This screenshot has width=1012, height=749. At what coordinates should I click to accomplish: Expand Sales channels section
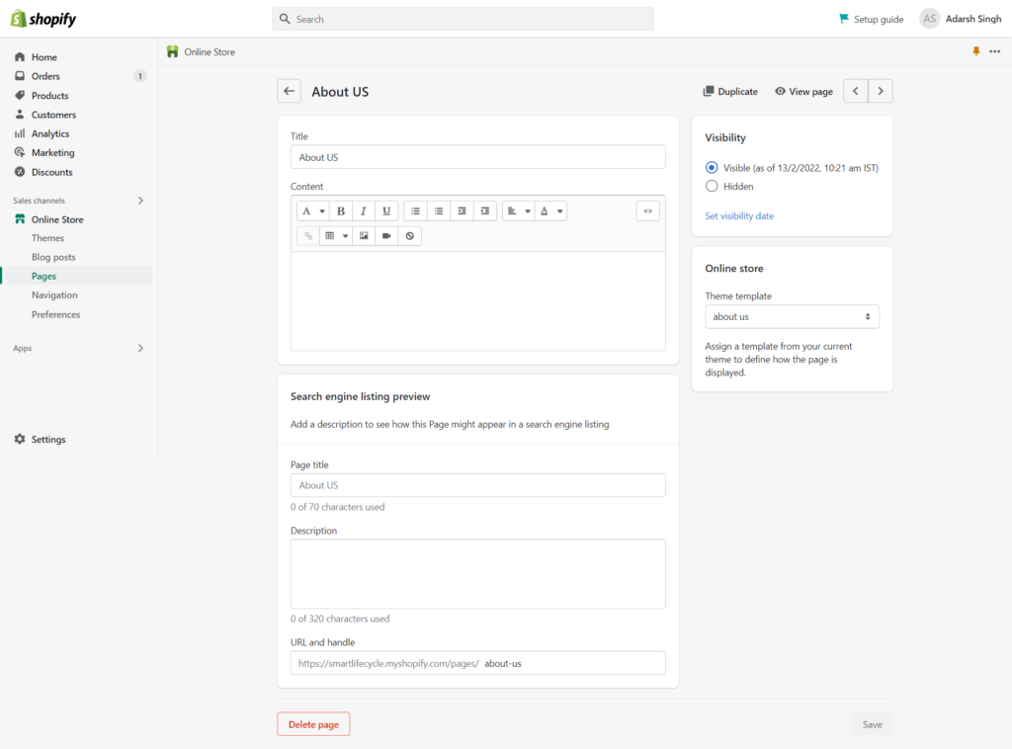(x=140, y=201)
